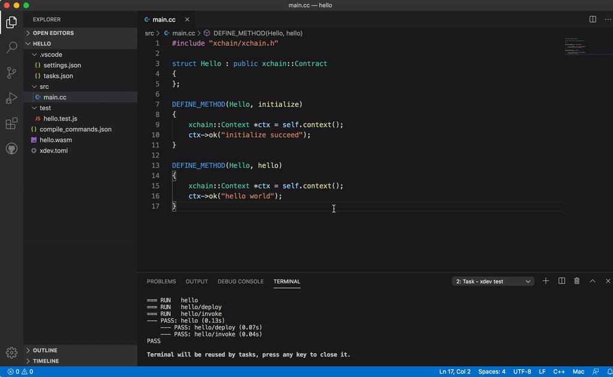
Task: Open the Search view icon
Action: (11, 47)
